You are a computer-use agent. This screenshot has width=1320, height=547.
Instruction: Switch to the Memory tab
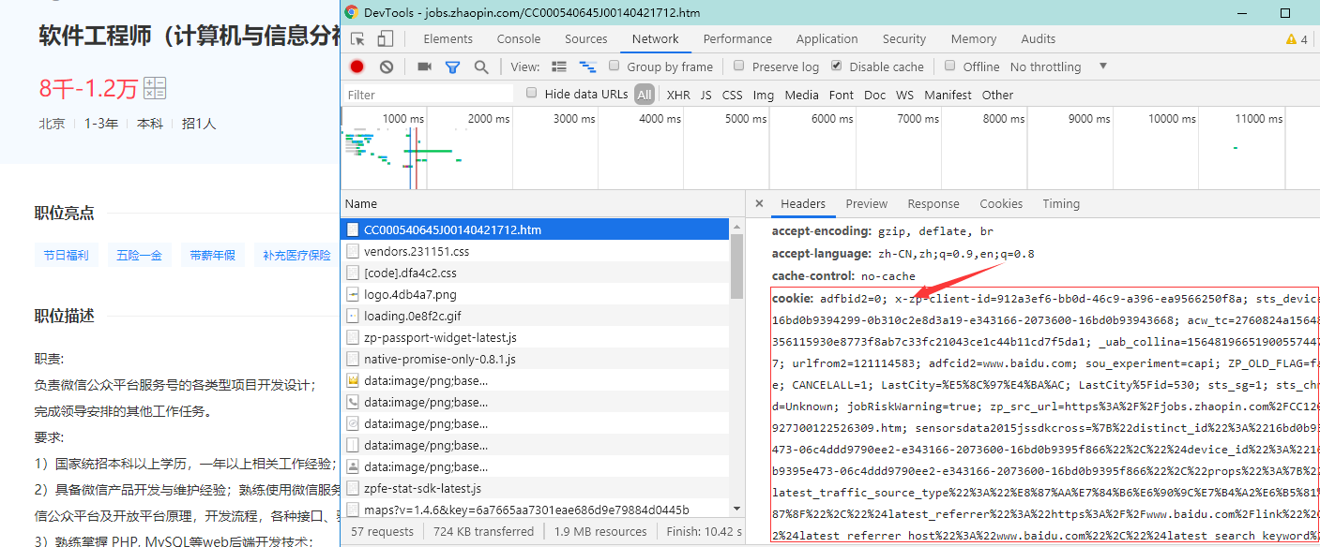coord(974,38)
